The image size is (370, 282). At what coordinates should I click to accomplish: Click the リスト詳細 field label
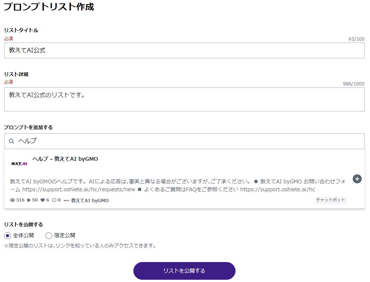click(x=16, y=74)
